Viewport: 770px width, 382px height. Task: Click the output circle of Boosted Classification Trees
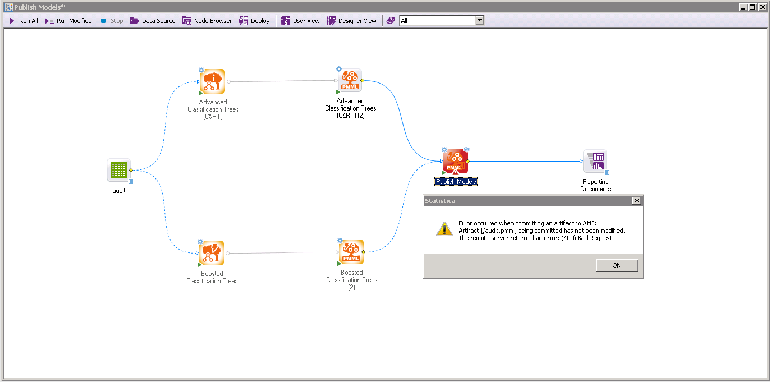(228, 254)
